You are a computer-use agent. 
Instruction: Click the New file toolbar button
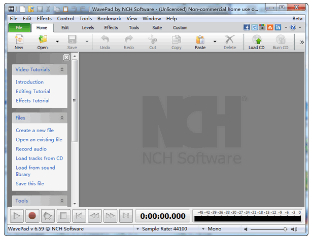point(19,42)
